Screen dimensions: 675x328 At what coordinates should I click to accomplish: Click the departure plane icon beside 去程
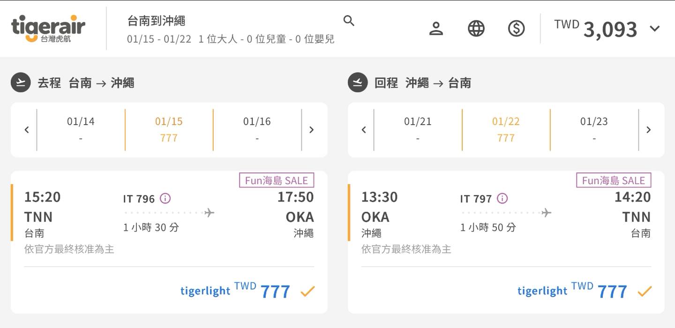click(21, 83)
